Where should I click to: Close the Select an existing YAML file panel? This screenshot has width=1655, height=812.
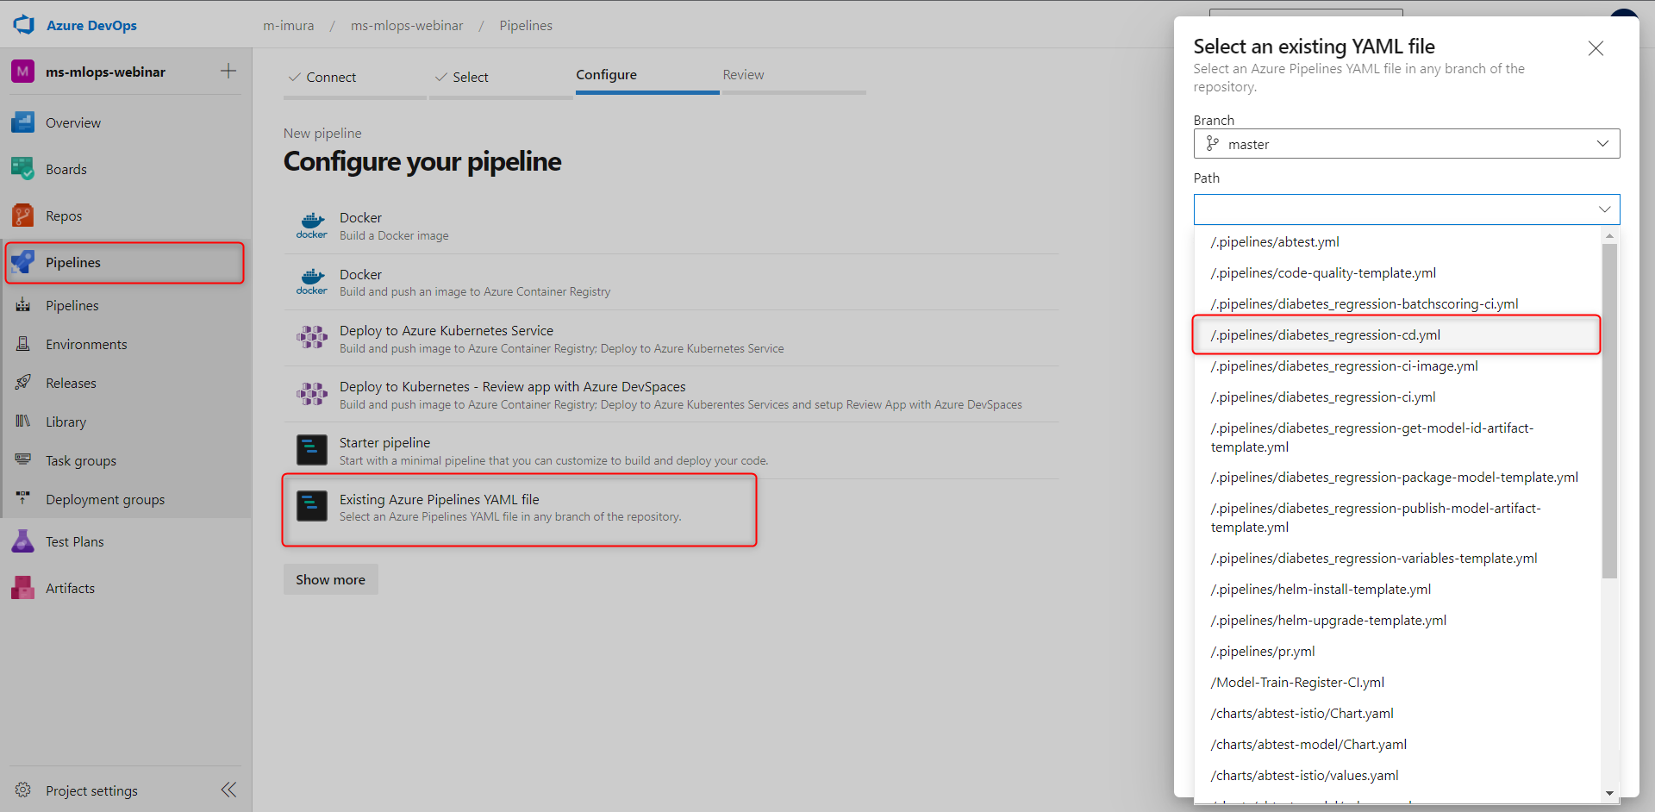point(1596,48)
